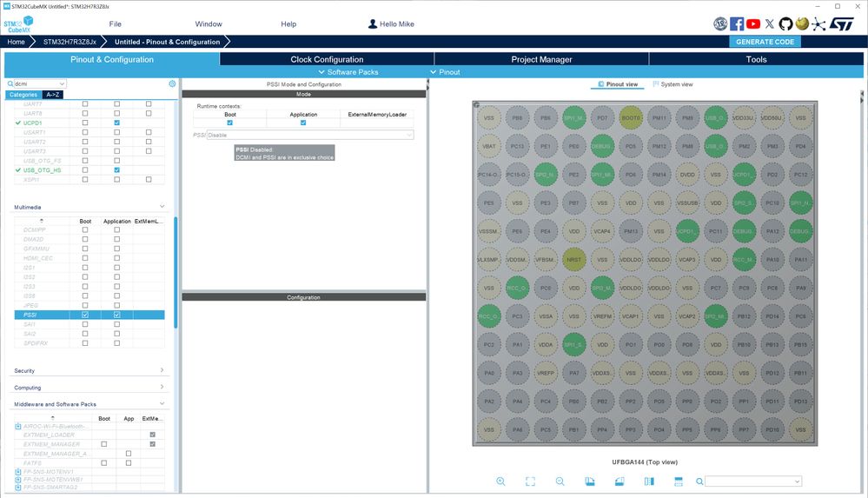The height and width of the screenshot is (498, 868).
Task: Click the categories panel vertical scrollbar
Action: point(176,271)
